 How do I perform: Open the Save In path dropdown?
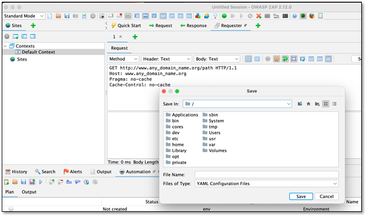(x=238, y=104)
